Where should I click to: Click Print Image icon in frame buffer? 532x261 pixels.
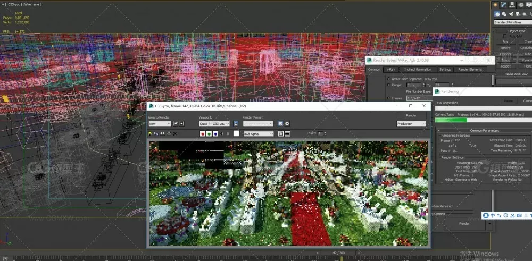pyautogui.click(x=169, y=133)
